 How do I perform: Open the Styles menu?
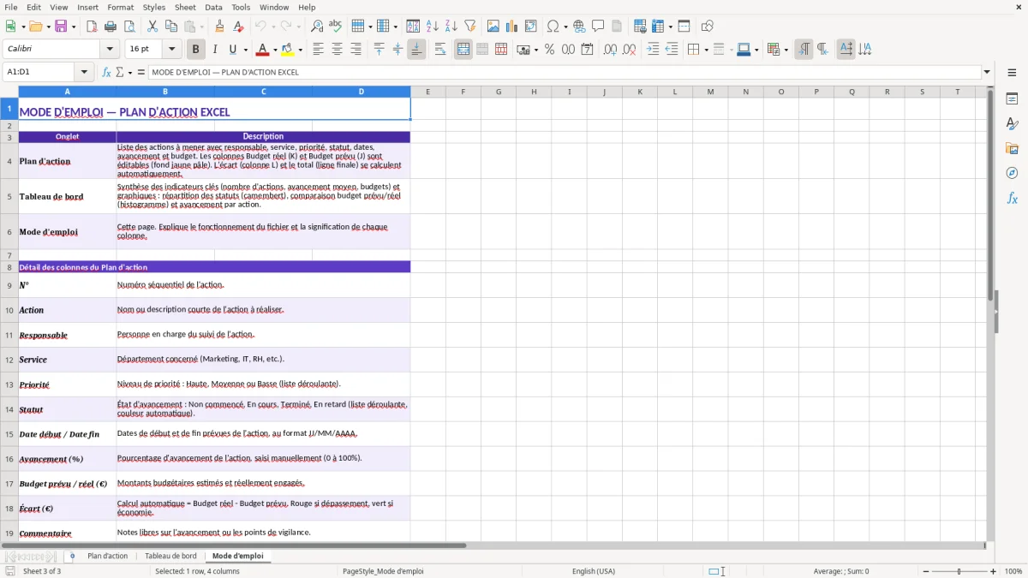154,7
